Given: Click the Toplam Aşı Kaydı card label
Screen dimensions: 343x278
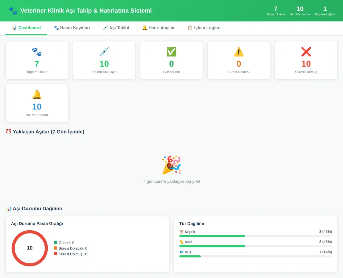Looking at the screenshot, I should [104, 72].
